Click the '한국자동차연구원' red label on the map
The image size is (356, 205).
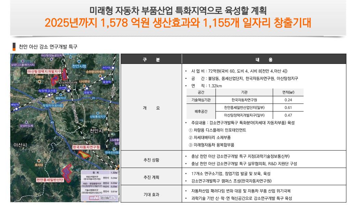click(86, 147)
